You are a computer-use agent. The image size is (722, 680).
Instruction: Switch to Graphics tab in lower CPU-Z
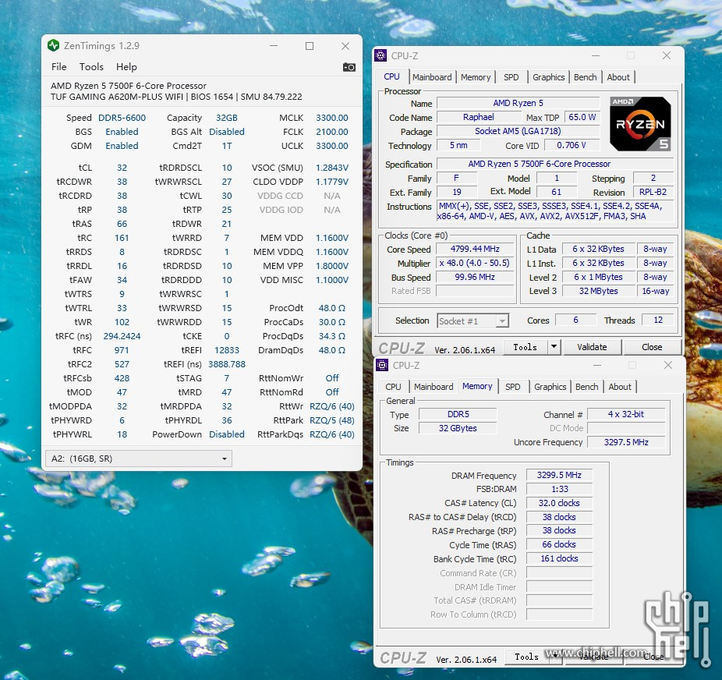tap(550, 387)
